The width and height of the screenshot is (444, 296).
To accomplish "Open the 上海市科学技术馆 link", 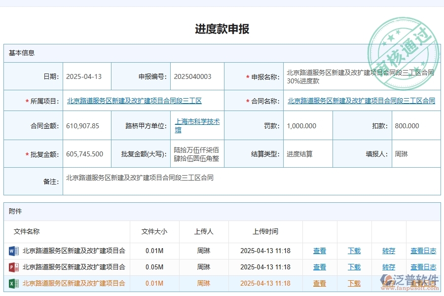I will coord(196,125).
